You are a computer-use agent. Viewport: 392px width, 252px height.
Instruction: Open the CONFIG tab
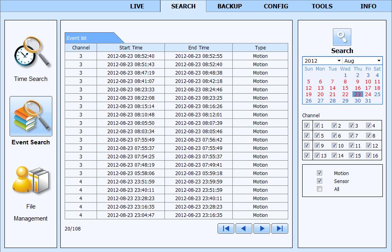tap(276, 6)
